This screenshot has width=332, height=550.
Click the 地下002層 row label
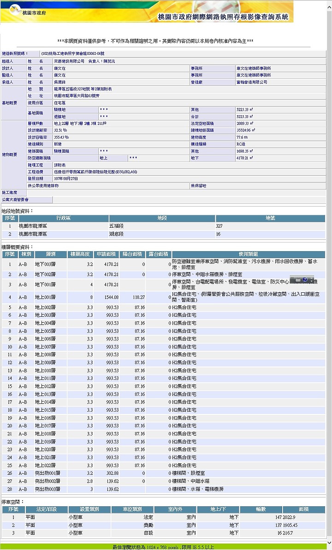[x=45, y=274]
